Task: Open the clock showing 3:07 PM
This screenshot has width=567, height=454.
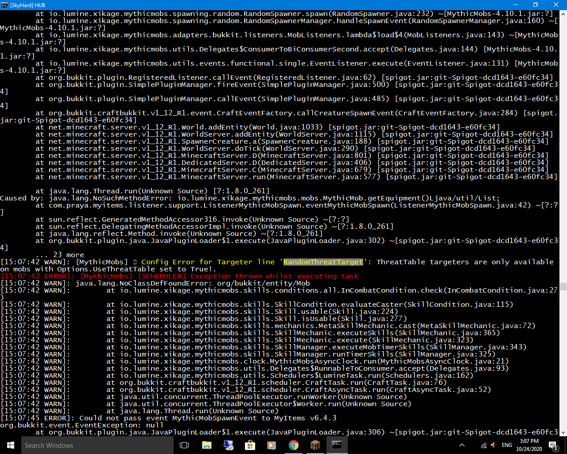Action: pyautogui.click(x=529, y=445)
